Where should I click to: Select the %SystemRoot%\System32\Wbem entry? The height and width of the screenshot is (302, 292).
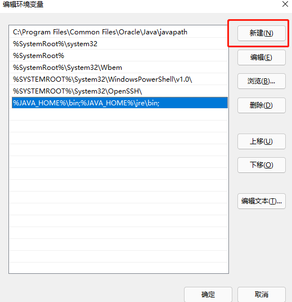tap(119, 68)
